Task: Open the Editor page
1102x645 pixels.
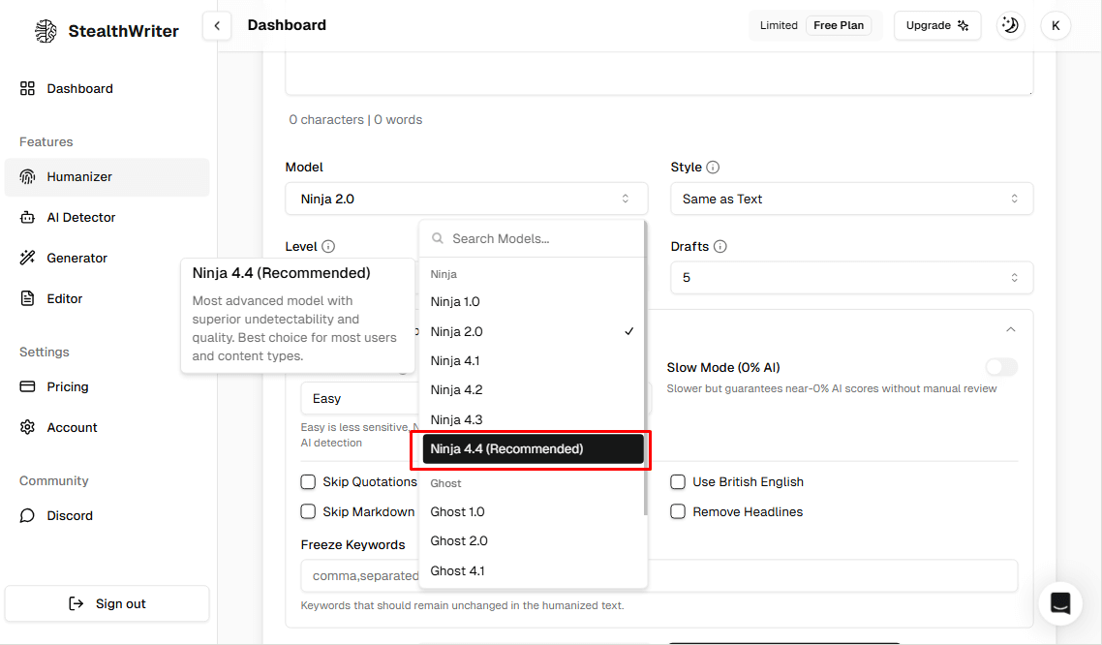Action: click(107, 298)
